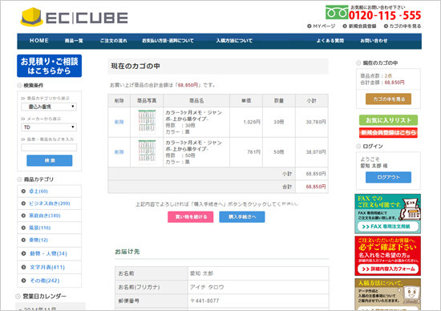
Task: Click the blue ログアウト button
Action: [388, 177]
